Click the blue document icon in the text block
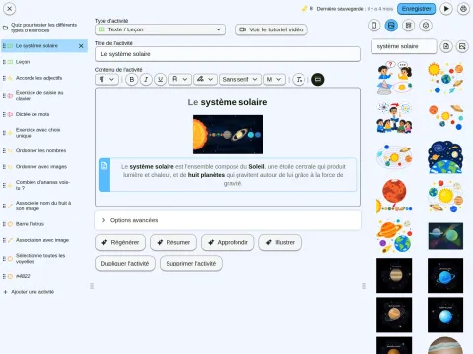The image size is (473, 354). [x=104, y=166]
